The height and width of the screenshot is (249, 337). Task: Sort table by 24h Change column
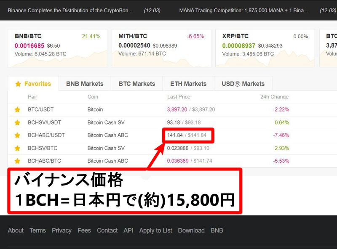click(274, 97)
